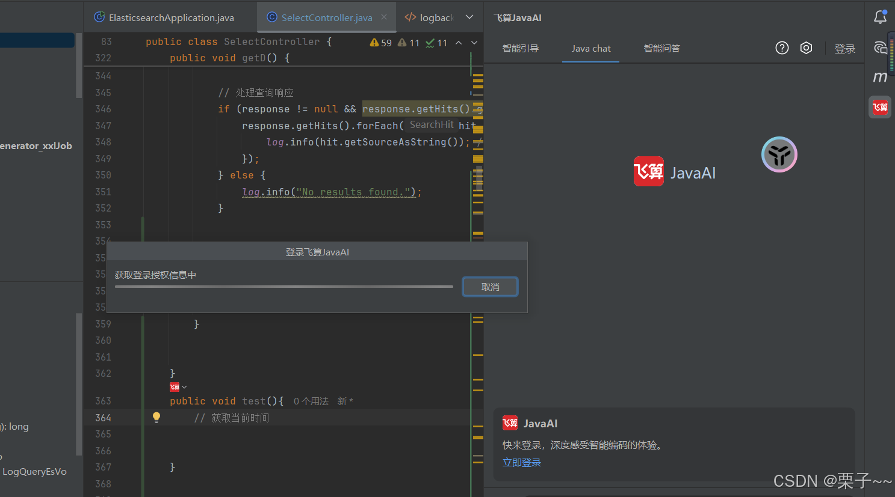Image resolution: width=895 pixels, height=497 pixels.
Task: Click the 立即登录 link
Action: (x=522, y=462)
